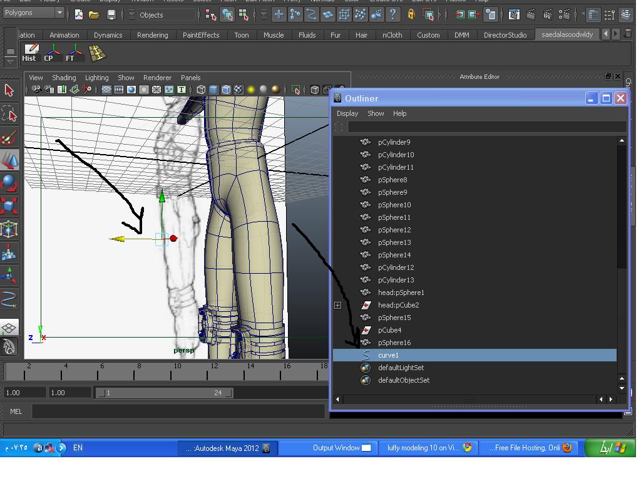
Task: Click the curves selection mask icon
Action: (x=311, y=15)
